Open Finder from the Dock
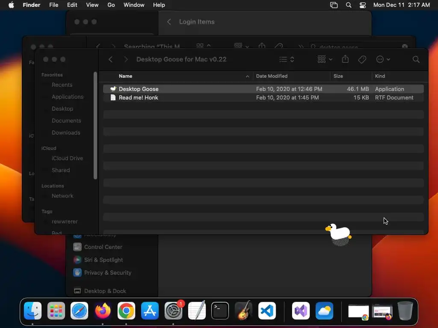Image resolution: width=438 pixels, height=328 pixels. tap(33, 311)
